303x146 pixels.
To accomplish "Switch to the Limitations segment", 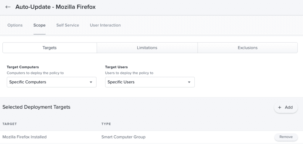I will coord(147,48).
